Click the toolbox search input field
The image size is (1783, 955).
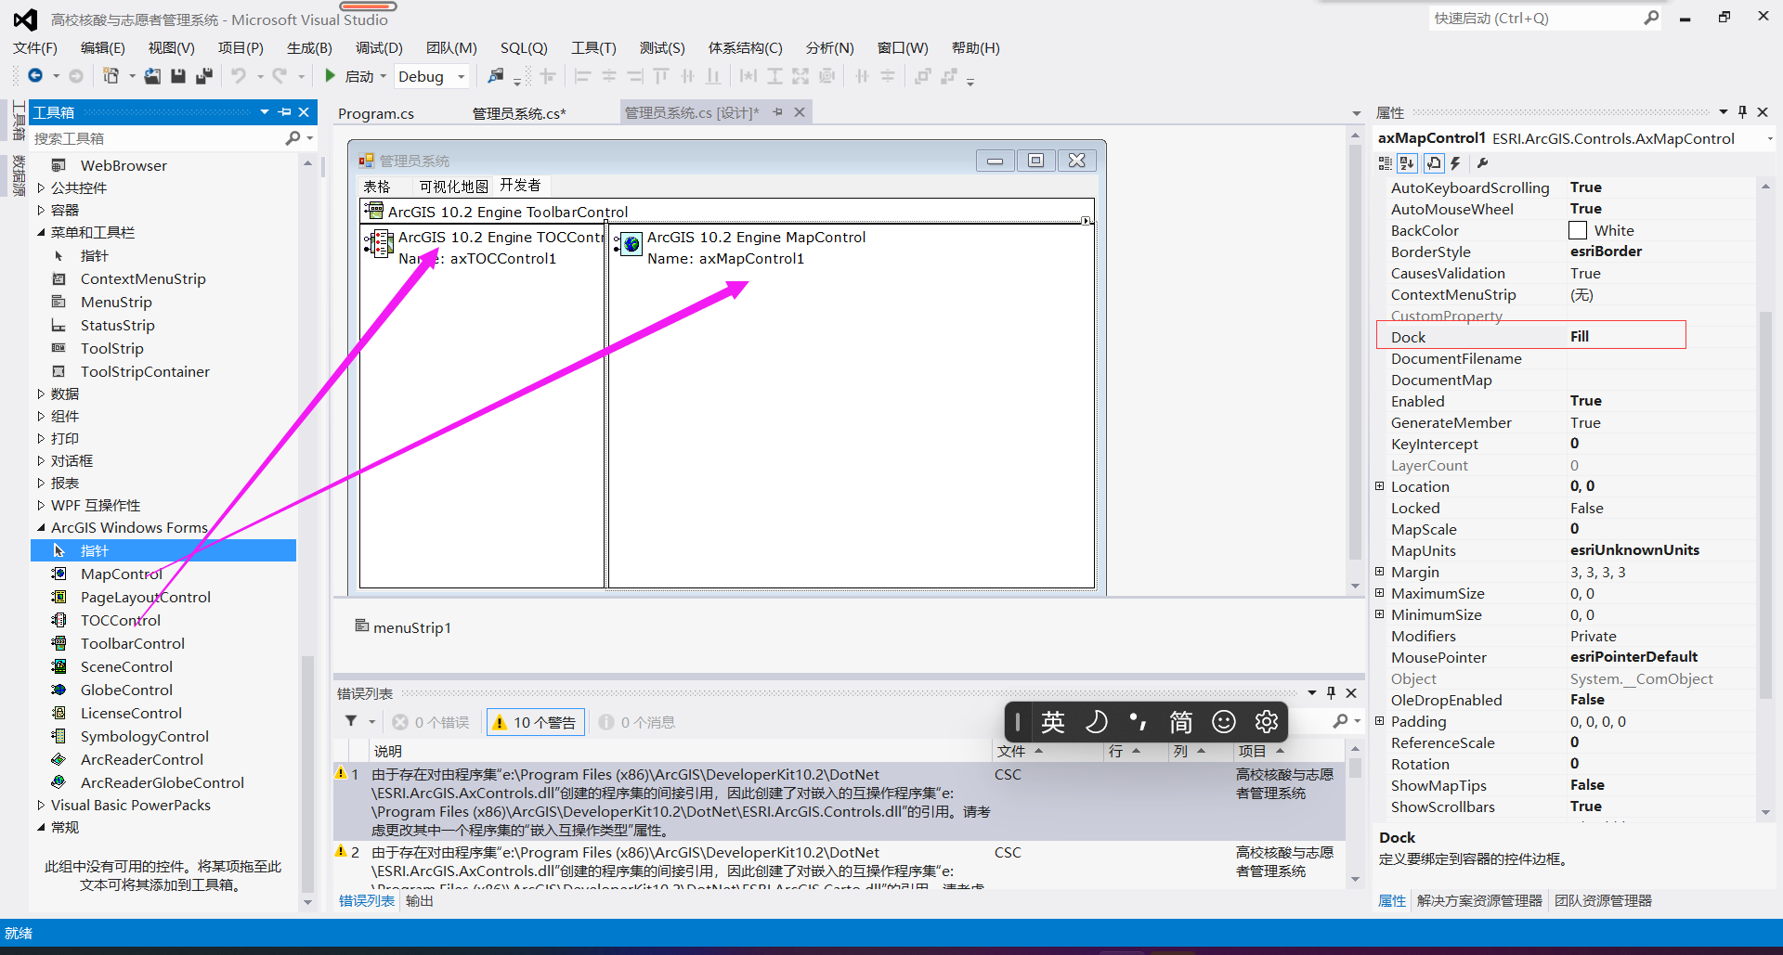(x=158, y=138)
